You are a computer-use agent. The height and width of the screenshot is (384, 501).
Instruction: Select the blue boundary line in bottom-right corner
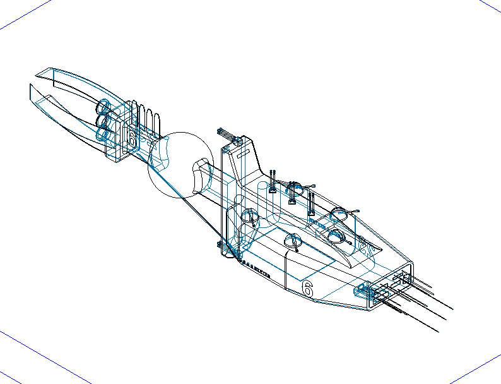pos(476,368)
